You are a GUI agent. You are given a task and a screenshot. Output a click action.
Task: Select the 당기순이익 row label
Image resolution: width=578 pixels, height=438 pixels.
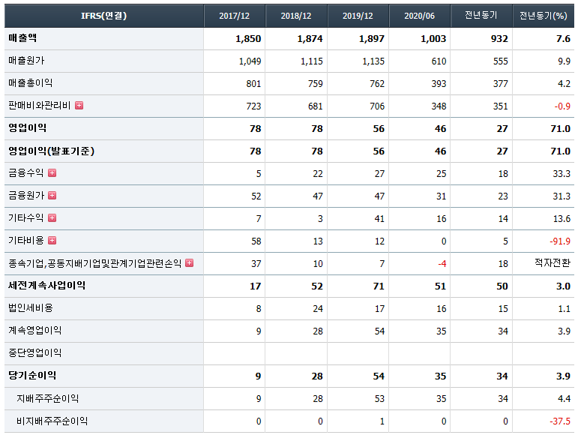[32, 375]
